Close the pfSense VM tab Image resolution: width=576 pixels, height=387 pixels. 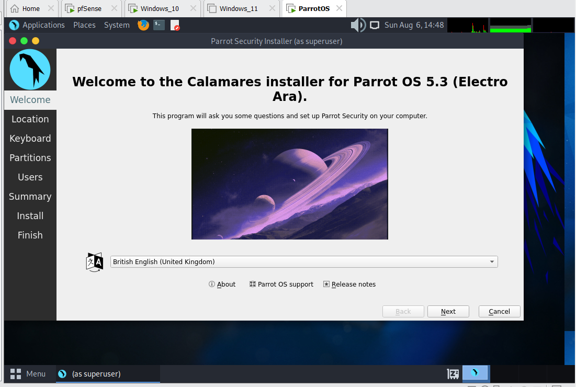[114, 8]
